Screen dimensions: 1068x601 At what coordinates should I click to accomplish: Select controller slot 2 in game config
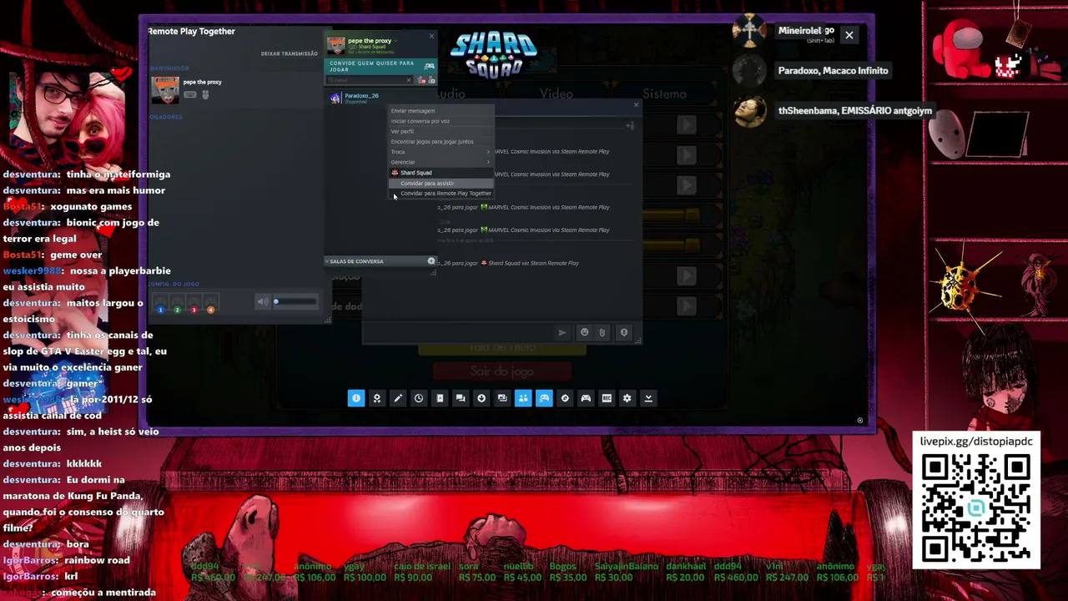pyautogui.click(x=177, y=302)
